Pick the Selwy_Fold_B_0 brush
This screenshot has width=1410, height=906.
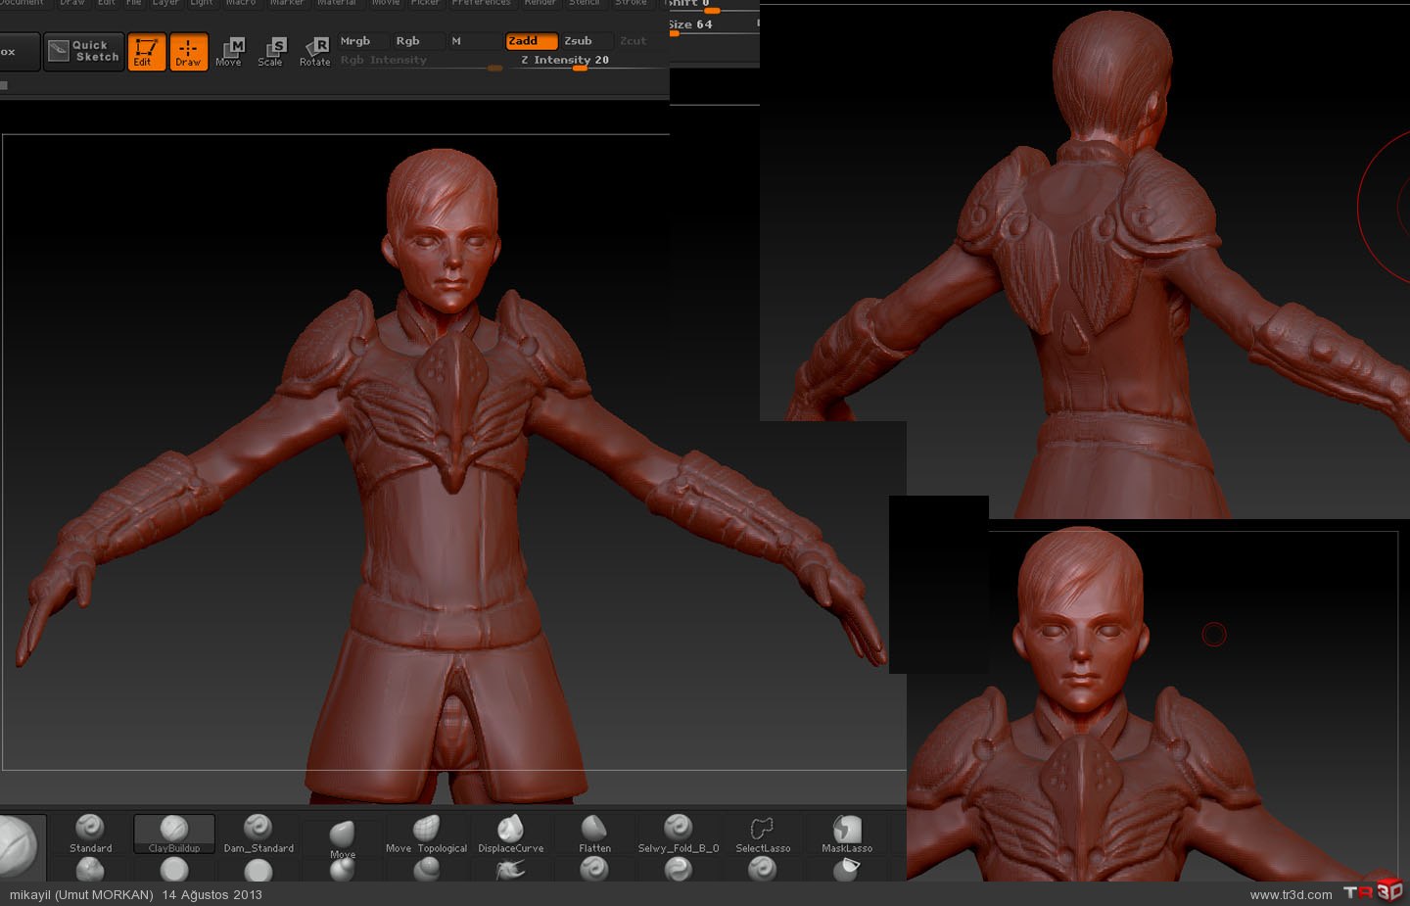click(679, 834)
